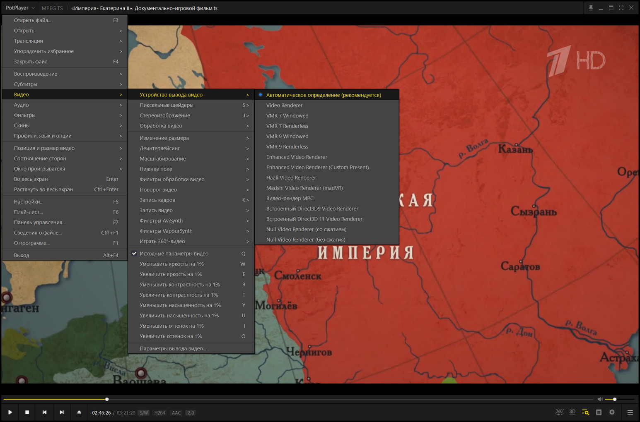Click the MPEG TS format label
This screenshot has width=640, height=422.
(52, 8)
